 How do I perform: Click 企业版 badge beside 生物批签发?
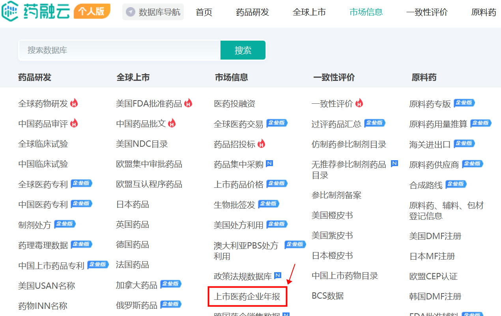coord(269,204)
